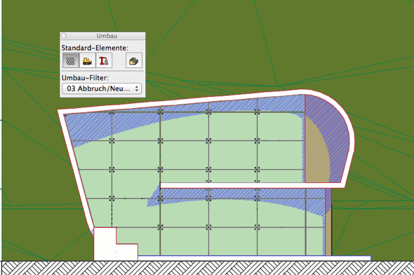Select the red crane new-elements icon
The width and height of the screenshot is (414, 275).
click(x=104, y=60)
